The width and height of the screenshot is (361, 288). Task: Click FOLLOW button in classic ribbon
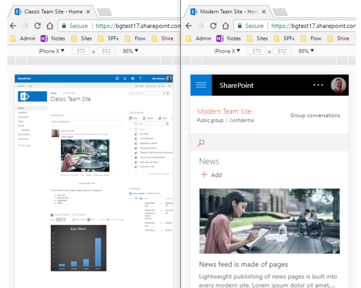(151, 86)
